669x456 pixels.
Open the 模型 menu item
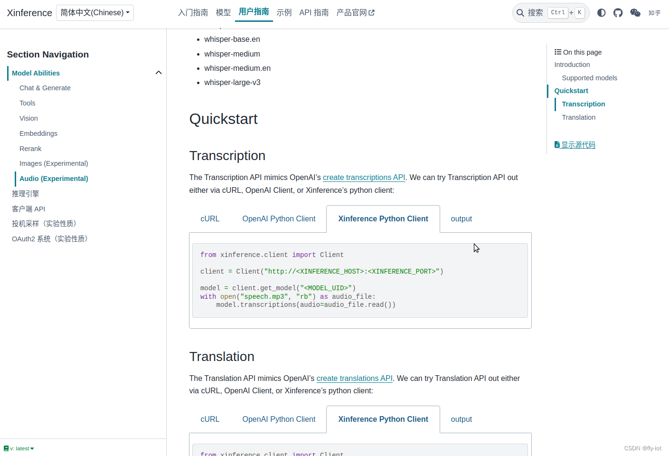click(223, 12)
